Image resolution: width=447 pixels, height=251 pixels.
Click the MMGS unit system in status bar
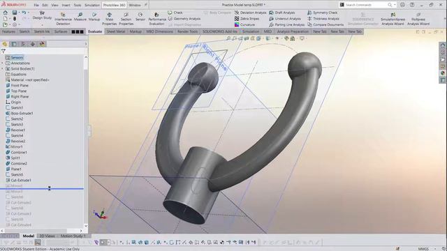pos(423,249)
